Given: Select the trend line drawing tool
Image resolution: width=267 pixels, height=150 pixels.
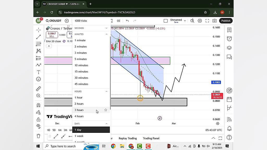Looking at the screenshot, I should 39,37.
